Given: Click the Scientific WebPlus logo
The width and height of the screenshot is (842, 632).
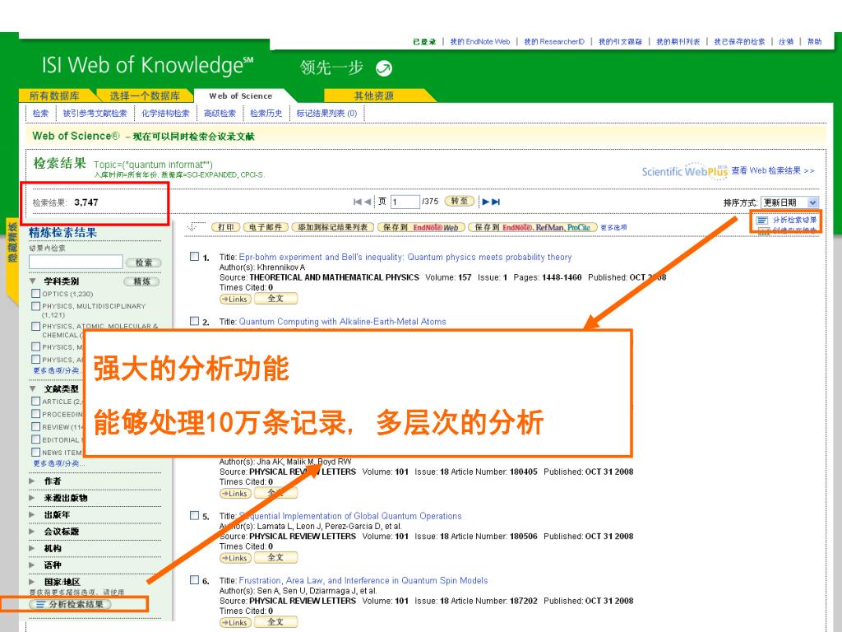Looking at the screenshot, I should click(685, 171).
